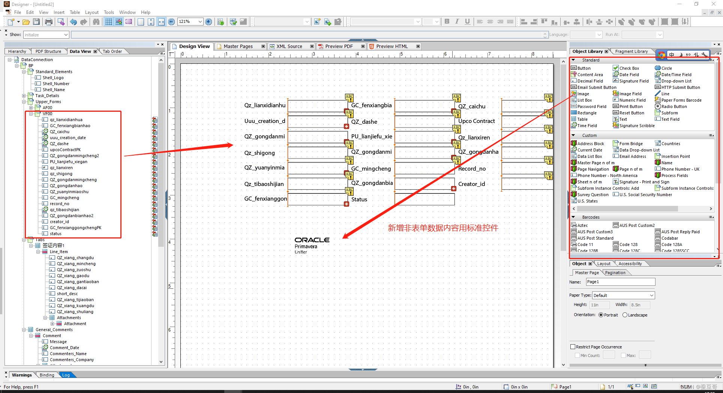Run the spell check ABC icon
This screenshot has width=723, height=393.
click(x=233, y=22)
